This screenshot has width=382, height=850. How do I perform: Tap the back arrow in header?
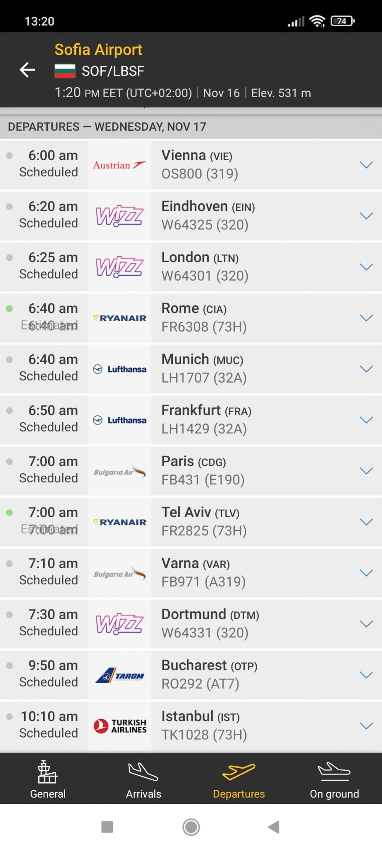(x=27, y=70)
